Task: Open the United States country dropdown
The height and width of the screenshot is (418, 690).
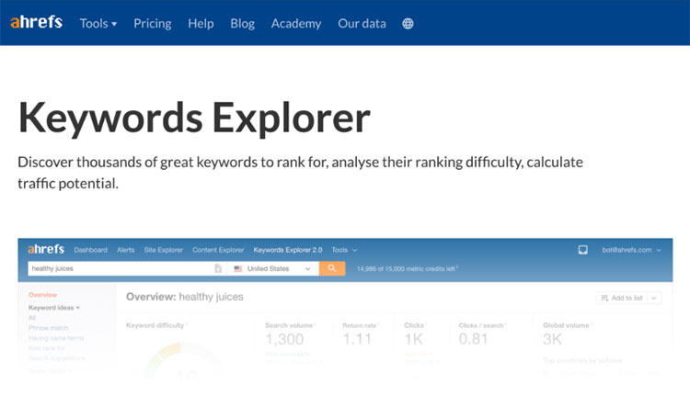Action: [x=273, y=268]
